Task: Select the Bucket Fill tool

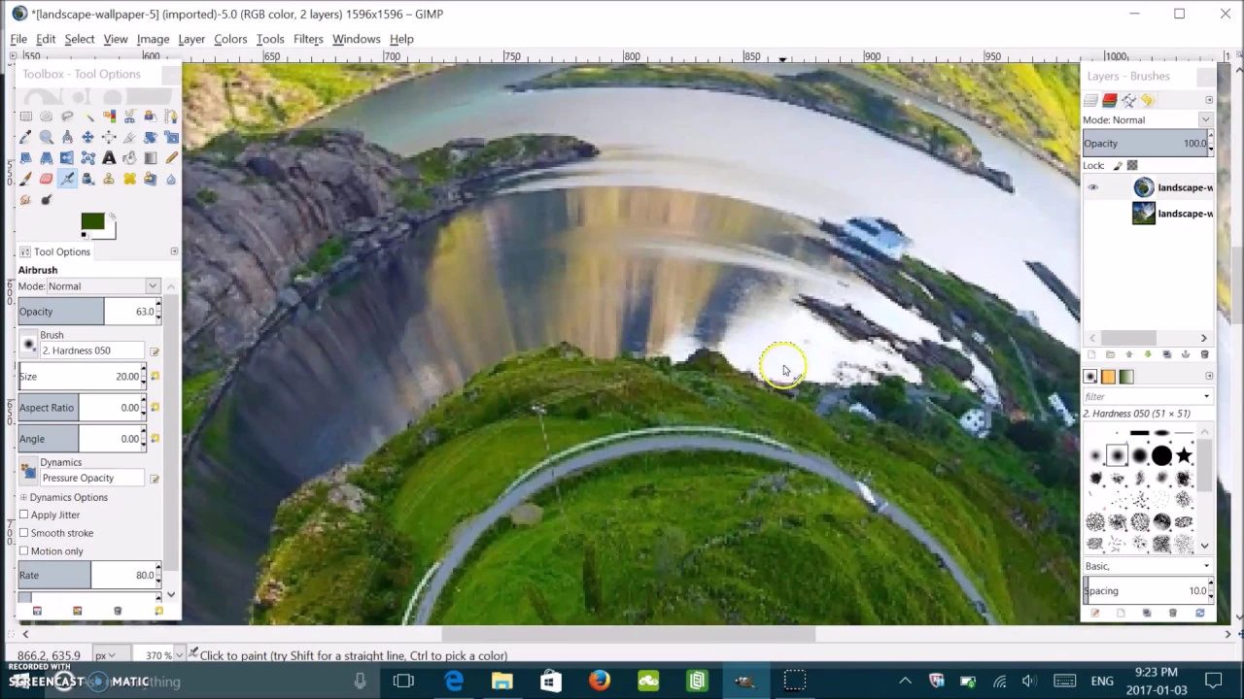Action: point(129,157)
